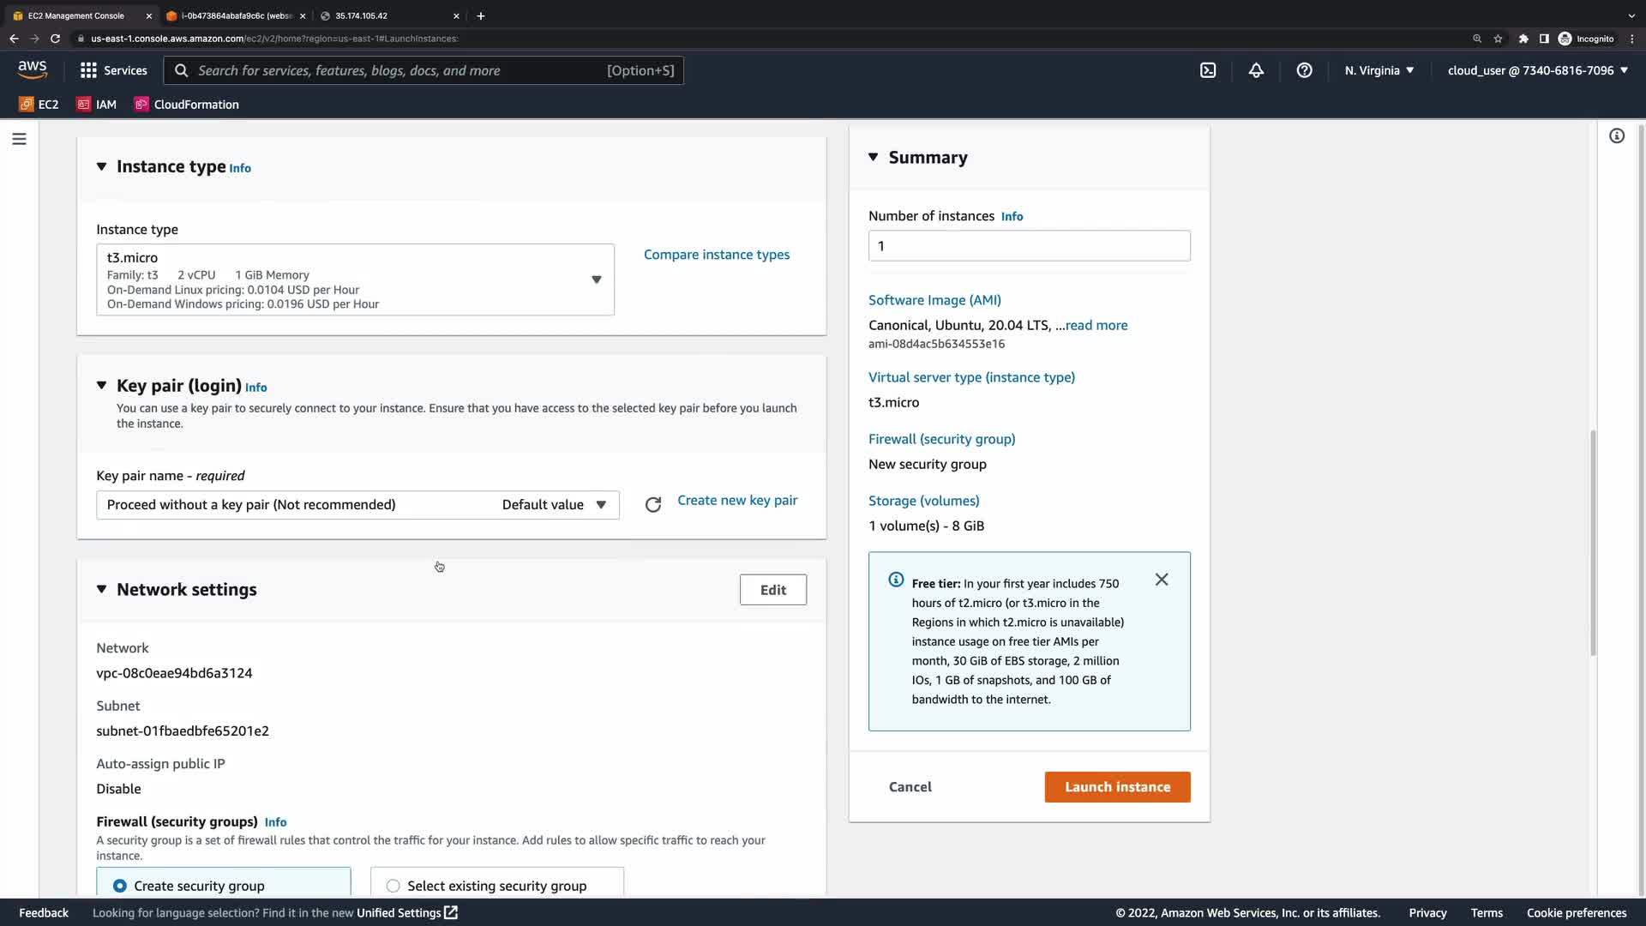This screenshot has width=1646, height=926.
Task: Expand the key pair name dropdown
Action: (x=357, y=505)
